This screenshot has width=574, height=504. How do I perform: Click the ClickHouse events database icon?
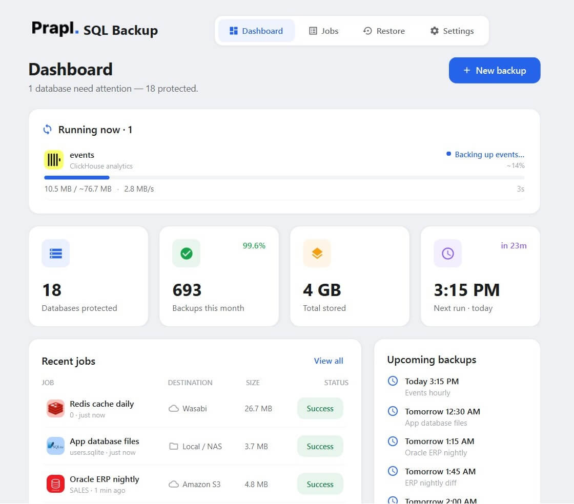[54, 160]
